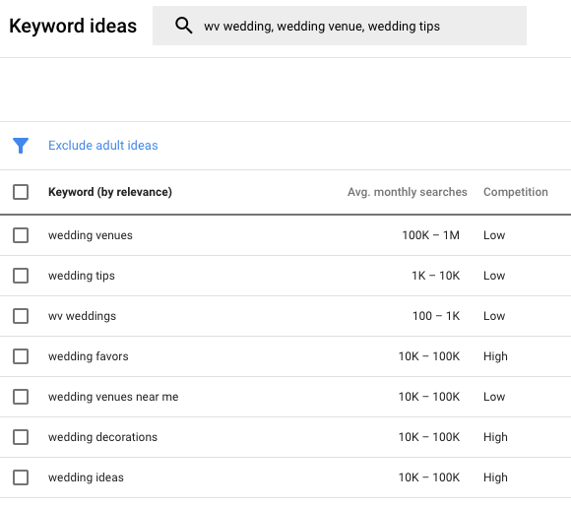571x507 pixels.
Task: Click the wedding venues keyword text
Action: [x=91, y=235]
